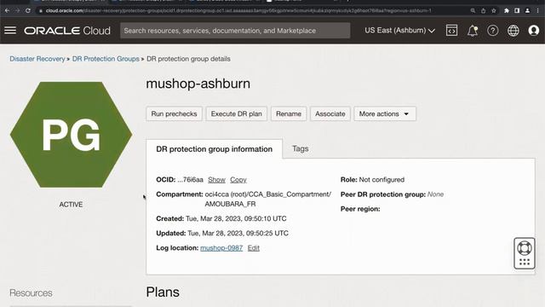Screen dimensions: 545x307
Task: Click the 'Peer DR protection group: None' text
Action: pyautogui.click(x=392, y=194)
